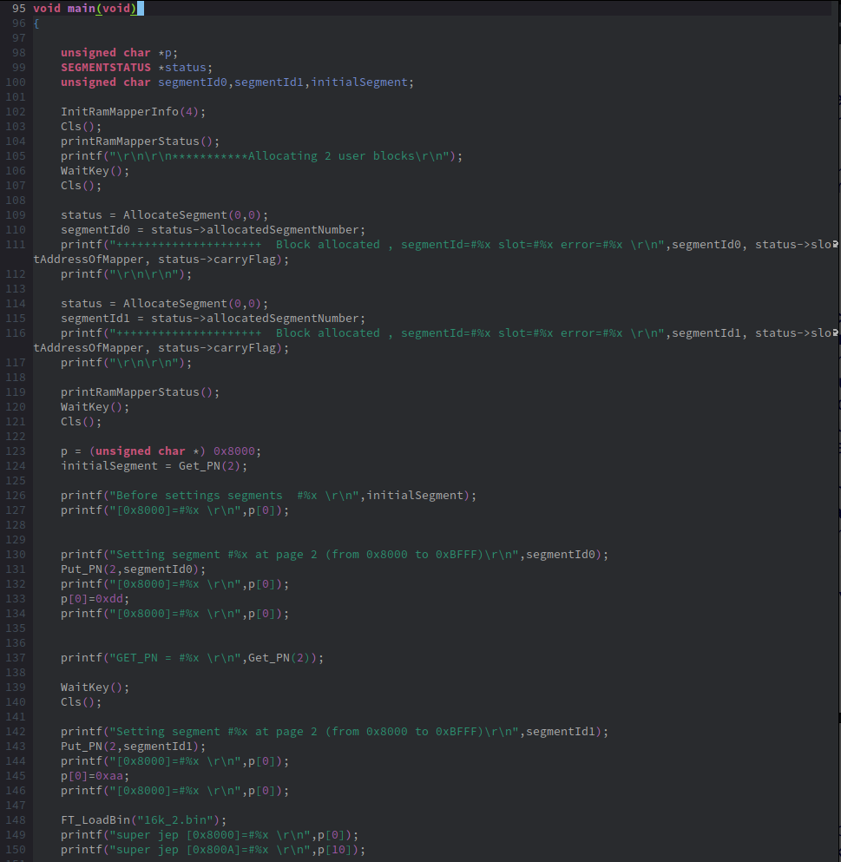
Task: Click the printf statement on line 132
Action: click(x=174, y=584)
